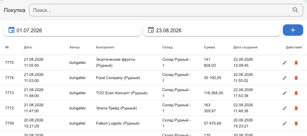Viewport: 307px width, 136px height.
Task: Select row number 7773
Action: point(10,93)
